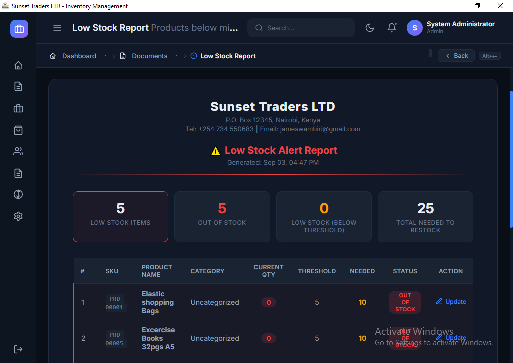This screenshot has height=363, width=513.
Task: Go to the Documents breadcrumb
Action: pos(149,56)
